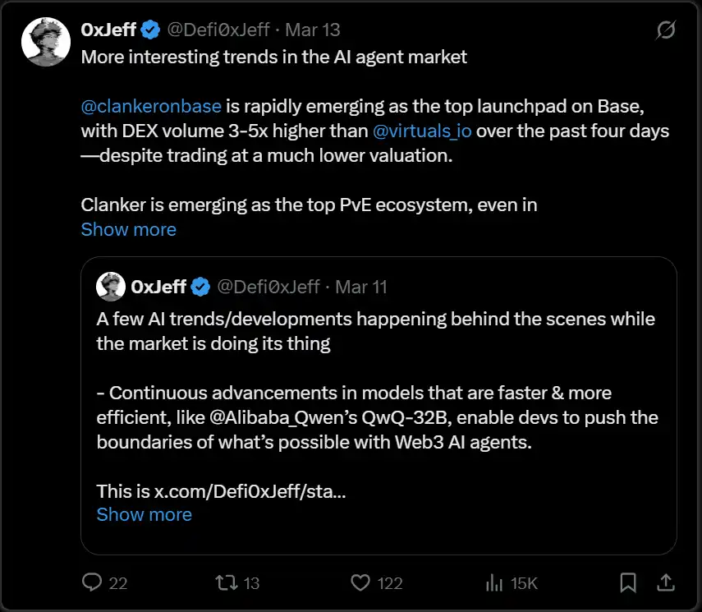The width and height of the screenshot is (702, 612).
Task: Bookmark this tweet
Action: [x=628, y=582]
